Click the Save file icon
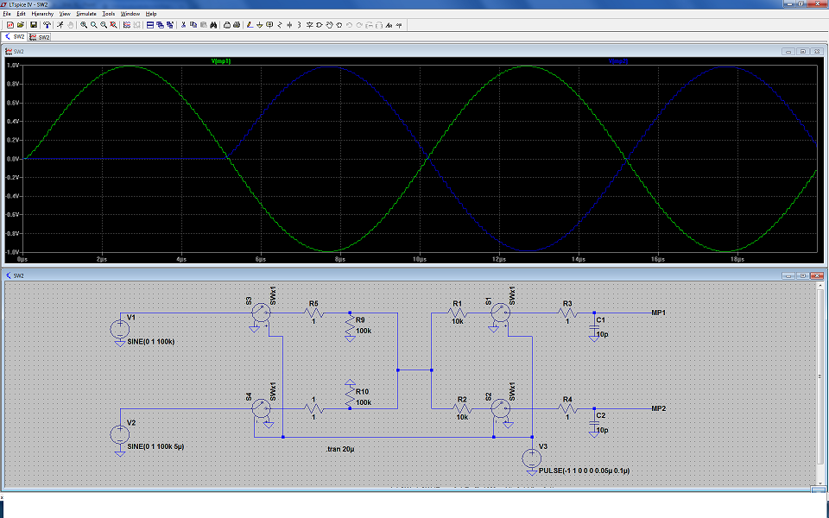 tap(33, 25)
